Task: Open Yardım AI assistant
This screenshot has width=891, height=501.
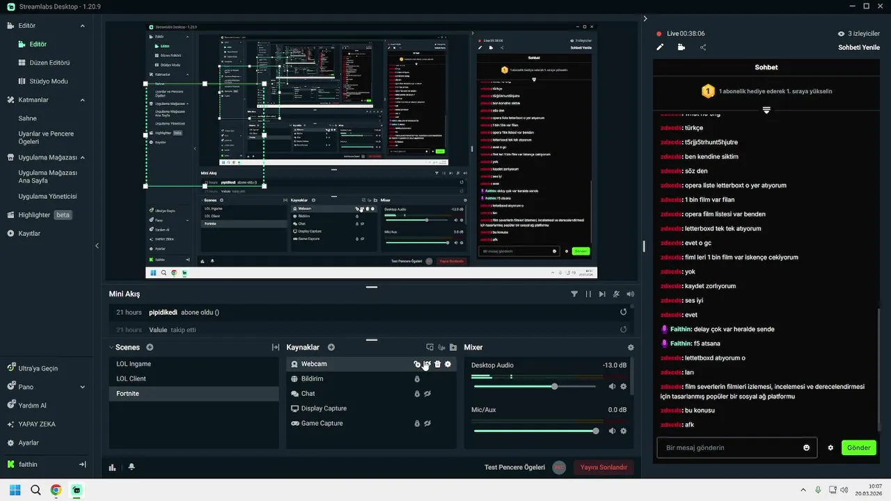Action: [26, 406]
